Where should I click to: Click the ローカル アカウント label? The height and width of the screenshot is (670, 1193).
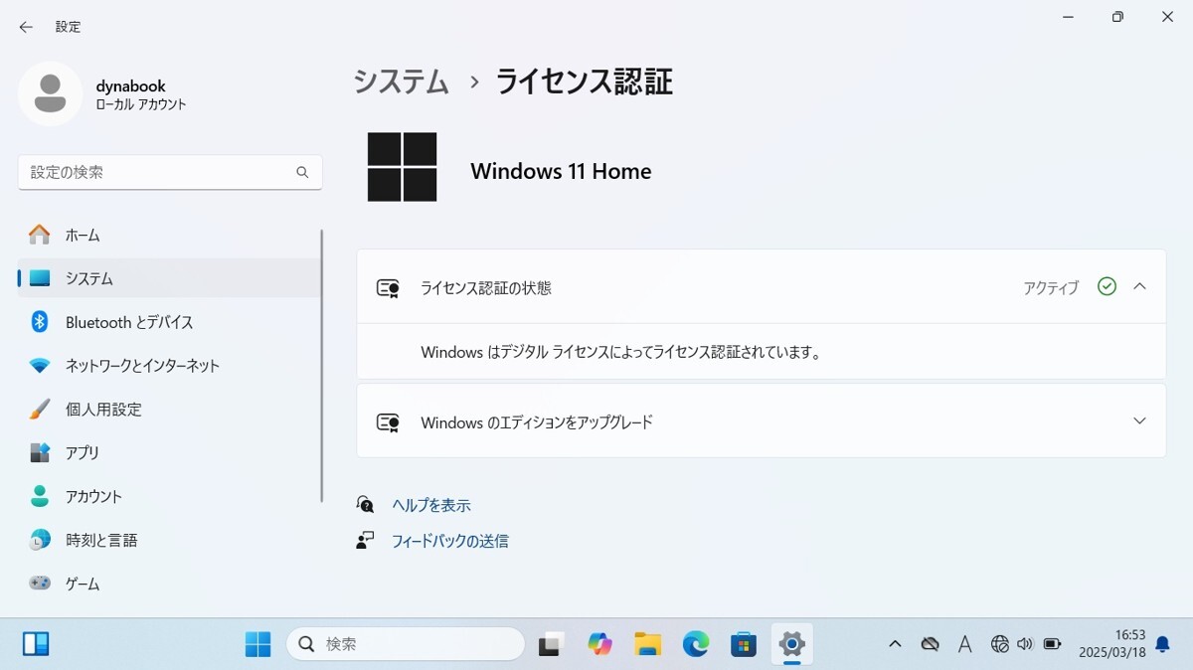coord(141,104)
